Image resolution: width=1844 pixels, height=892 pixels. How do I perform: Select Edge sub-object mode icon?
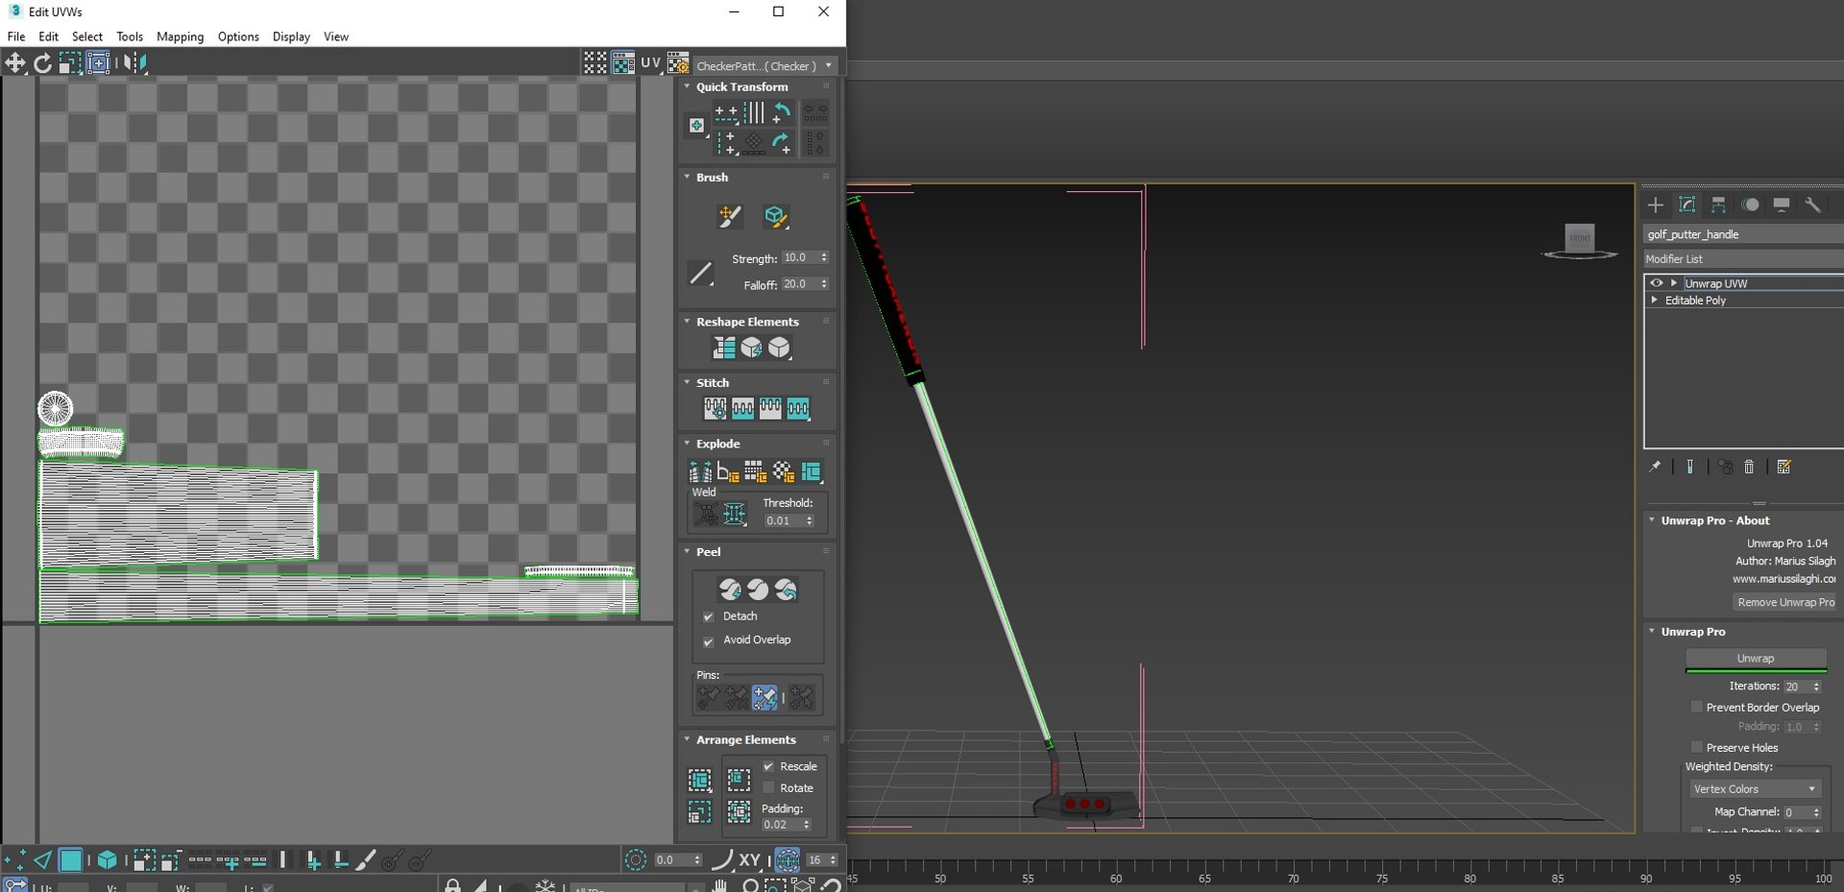click(x=43, y=860)
